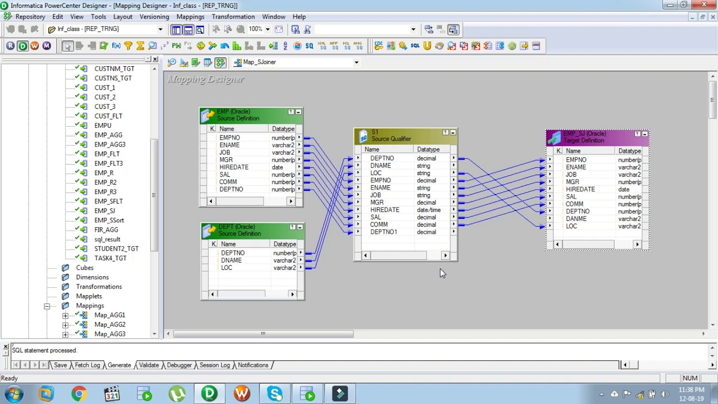Click the 1-2-3 rank transformation icon
Image resolution: width=718 pixels, height=404 pixels.
click(164, 46)
